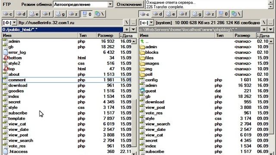Select guest dat file in right panel
276x155 pixels.
[204, 91]
